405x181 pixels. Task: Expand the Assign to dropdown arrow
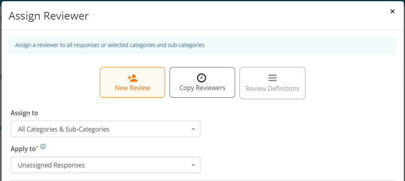pyautogui.click(x=193, y=129)
